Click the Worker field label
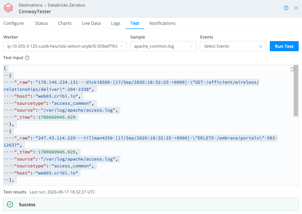This screenshot has width=302, height=214. coord(11,37)
